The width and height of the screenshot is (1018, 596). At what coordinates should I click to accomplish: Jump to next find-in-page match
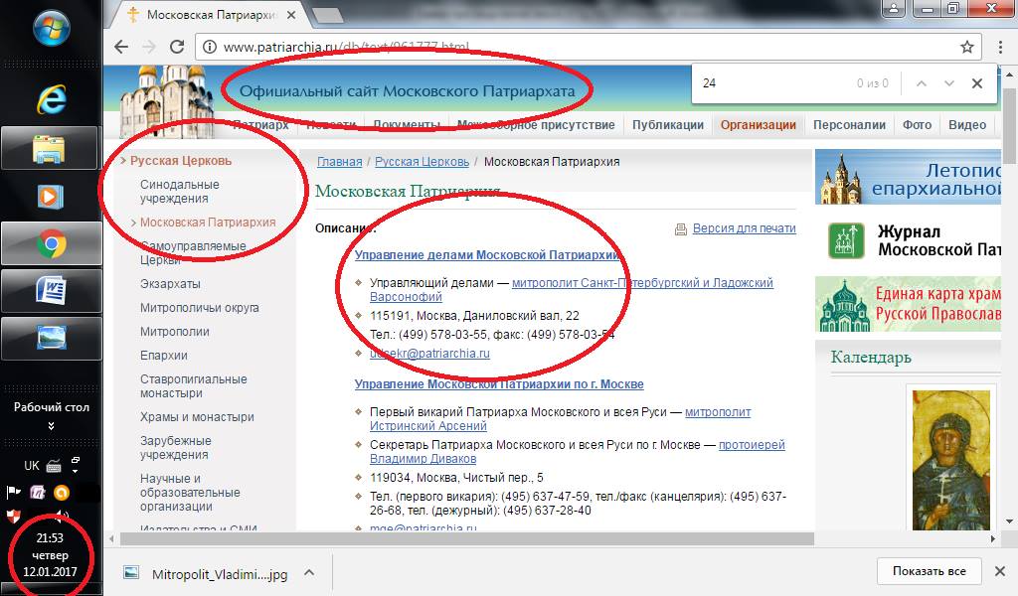click(x=949, y=83)
